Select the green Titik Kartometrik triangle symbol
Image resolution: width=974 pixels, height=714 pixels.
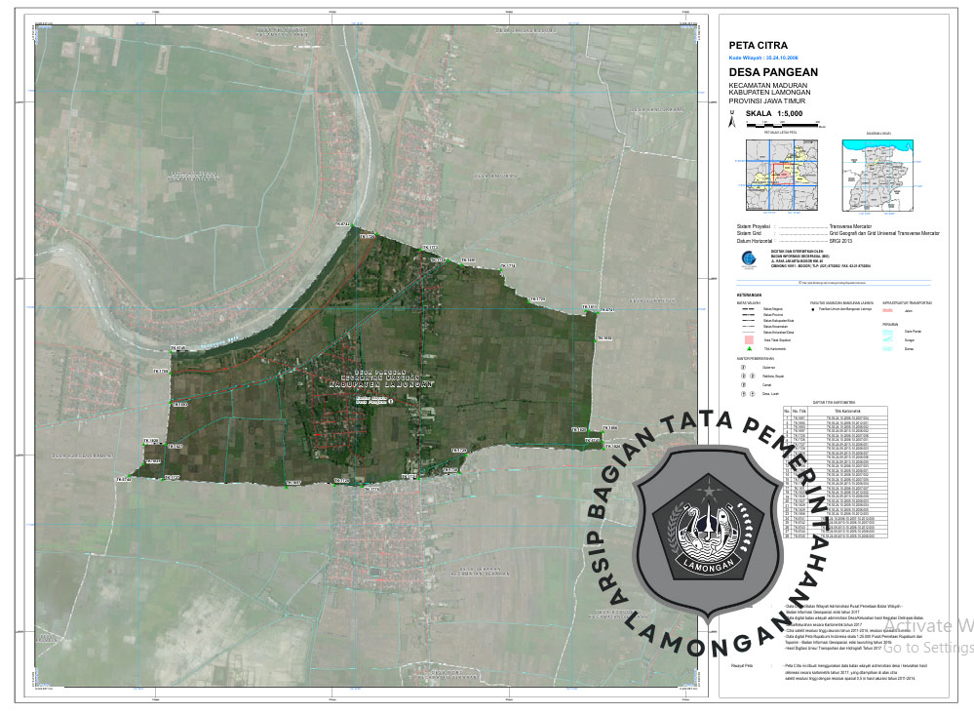pyautogui.click(x=750, y=348)
